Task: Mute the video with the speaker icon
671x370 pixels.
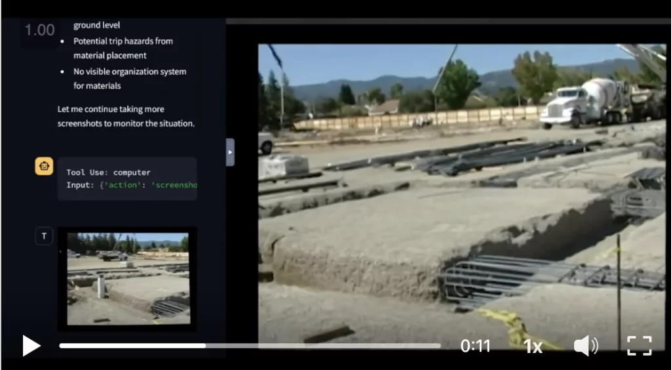Action: pyautogui.click(x=585, y=346)
